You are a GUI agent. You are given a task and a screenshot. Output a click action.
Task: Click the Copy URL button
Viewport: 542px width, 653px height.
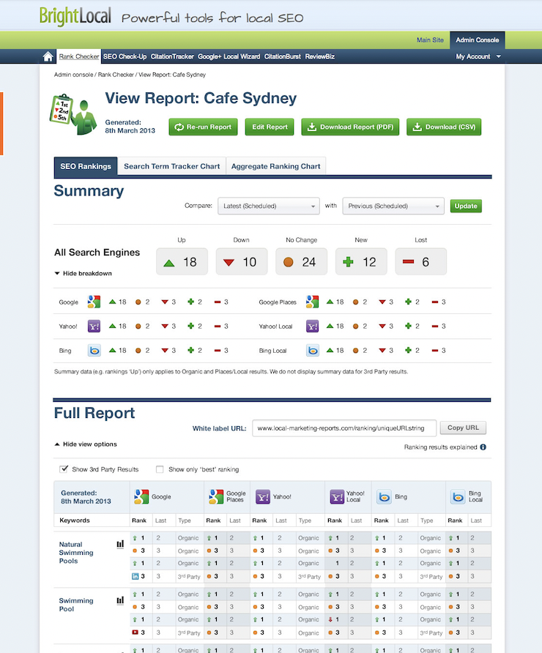pyautogui.click(x=463, y=428)
